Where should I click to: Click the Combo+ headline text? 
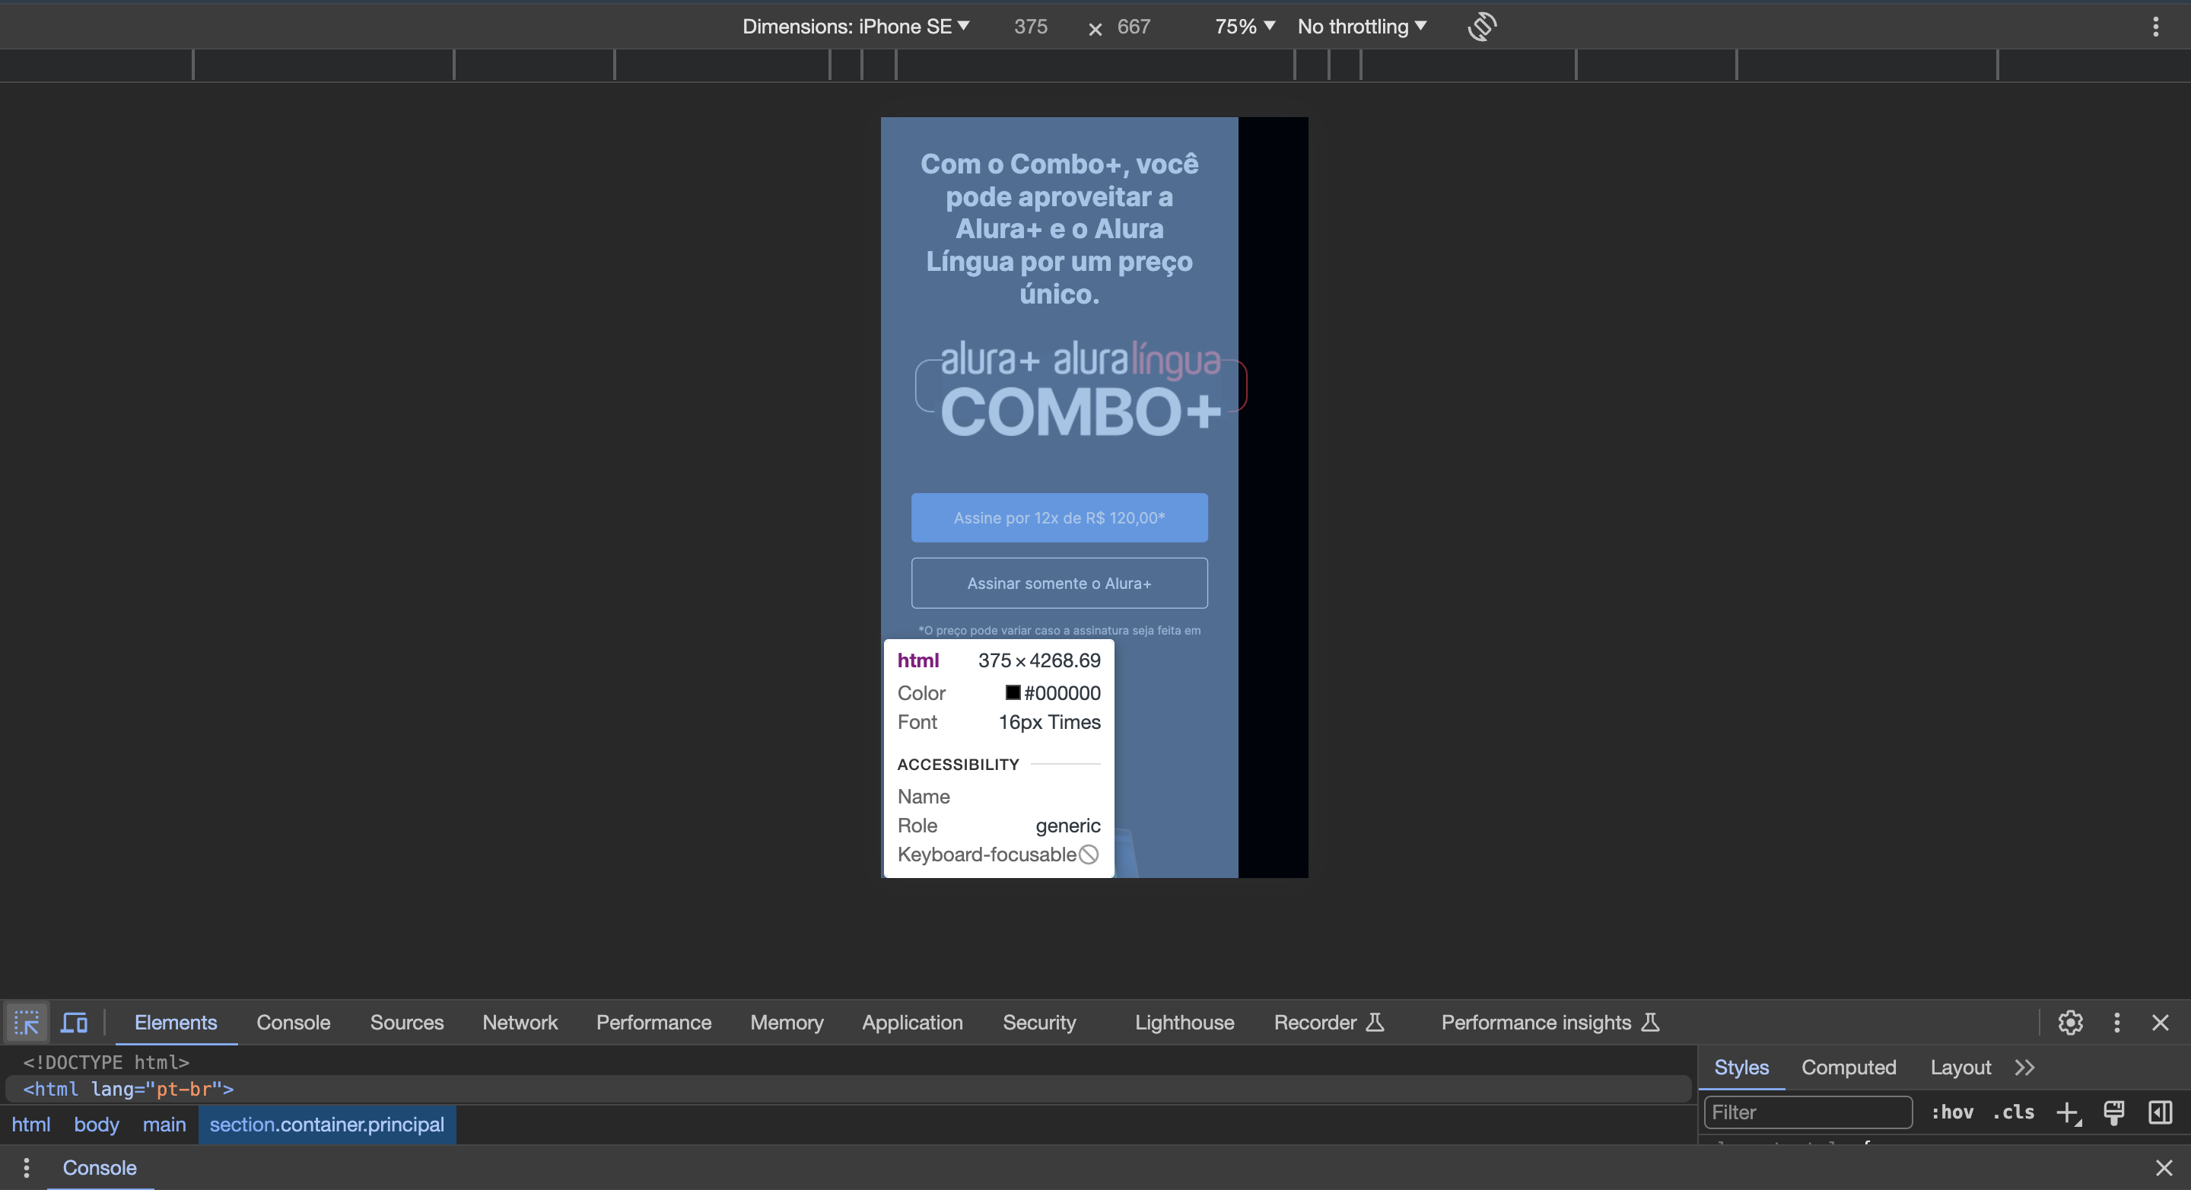pos(1059,228)
